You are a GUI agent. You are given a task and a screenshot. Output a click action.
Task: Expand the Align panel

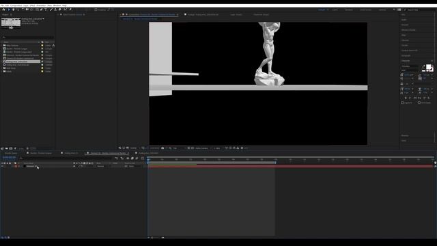[404, 35]
